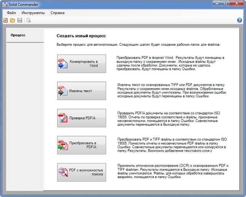This screenshot has height=197, width=246.
Task: Open the Справка menu
Action: click(x=57, y=13)
